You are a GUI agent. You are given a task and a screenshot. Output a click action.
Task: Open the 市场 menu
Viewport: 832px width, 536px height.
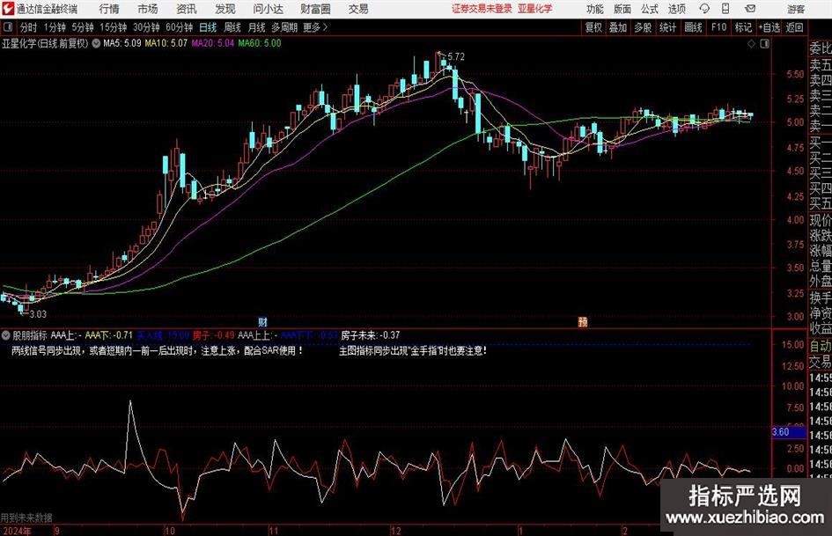pos(148,9)
